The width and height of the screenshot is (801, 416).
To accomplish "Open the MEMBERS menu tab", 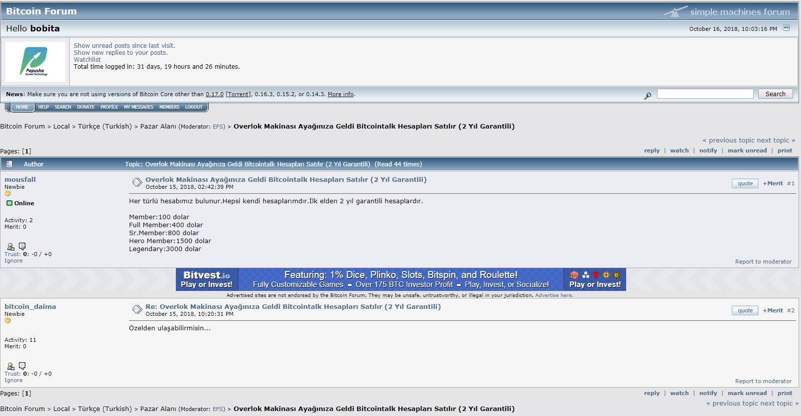I will coord(169,107).
